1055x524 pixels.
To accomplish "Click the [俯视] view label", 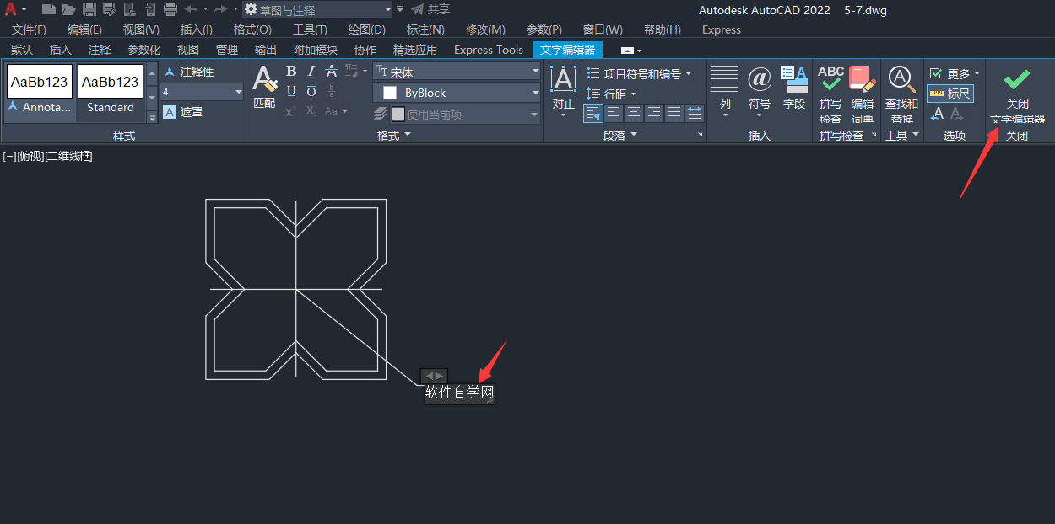I will pyautogui.click(x=31, y=156).
